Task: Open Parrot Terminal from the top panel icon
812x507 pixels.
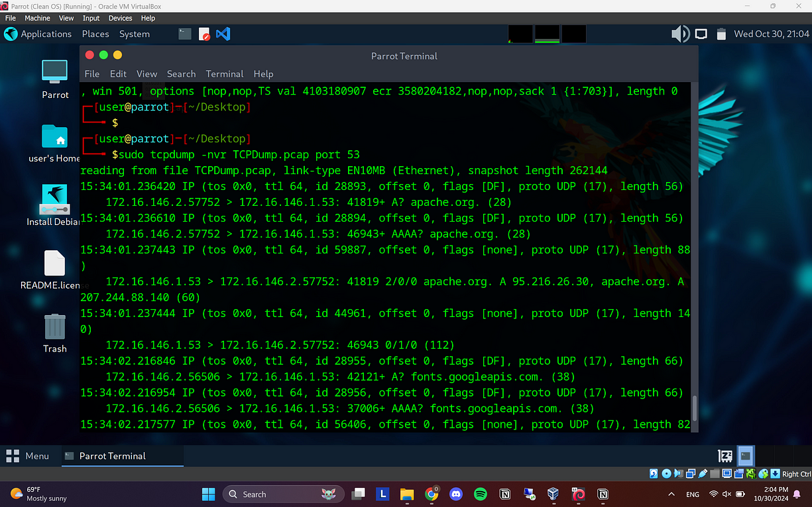Action: click(184, 34)
